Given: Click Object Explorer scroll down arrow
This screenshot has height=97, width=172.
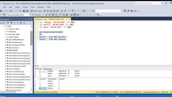Looking at the screenshot, I should coord(31,90).
